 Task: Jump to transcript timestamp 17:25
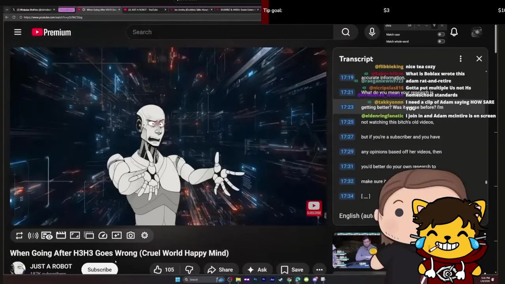pyautogui.click(x=347, y=122)
